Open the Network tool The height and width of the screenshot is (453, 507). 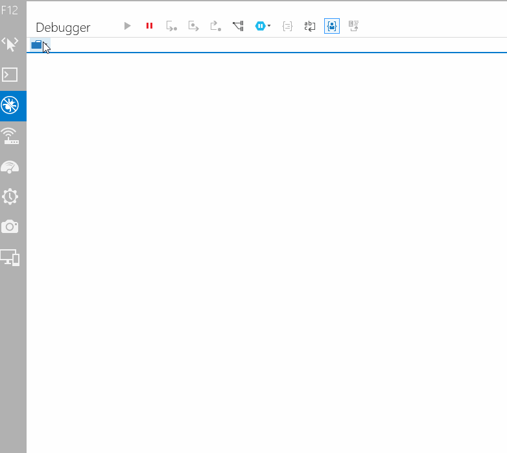(10, 136)
